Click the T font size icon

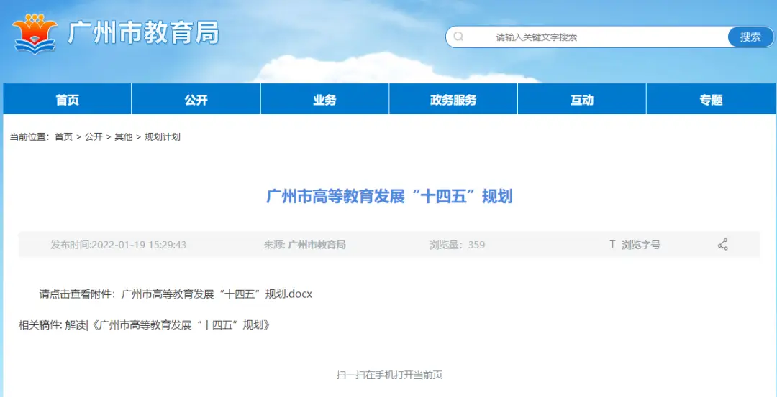[612, 245]
